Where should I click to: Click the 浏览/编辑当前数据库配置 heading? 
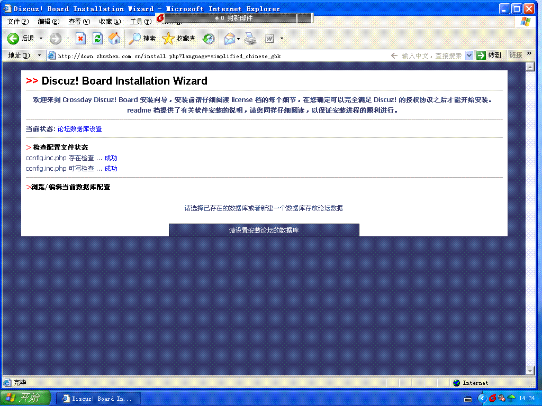coord(70,187)
